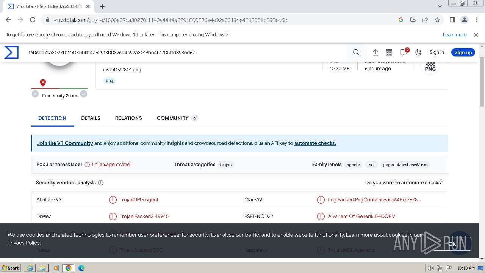Click the PNG file type icon
Screen dimensions: 485x273
[430, 66]
